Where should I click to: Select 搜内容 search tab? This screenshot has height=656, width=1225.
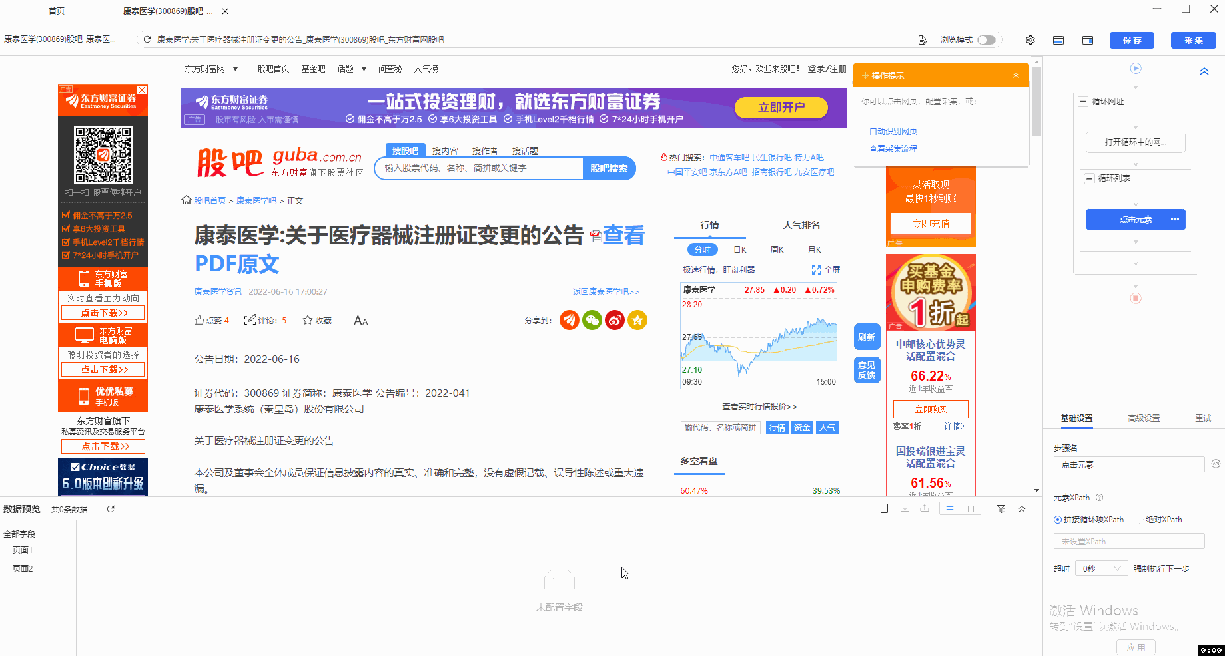click(x=445, y=151)
